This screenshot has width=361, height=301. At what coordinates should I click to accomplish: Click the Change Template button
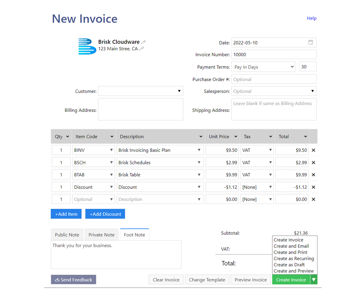tap(207, 280)
